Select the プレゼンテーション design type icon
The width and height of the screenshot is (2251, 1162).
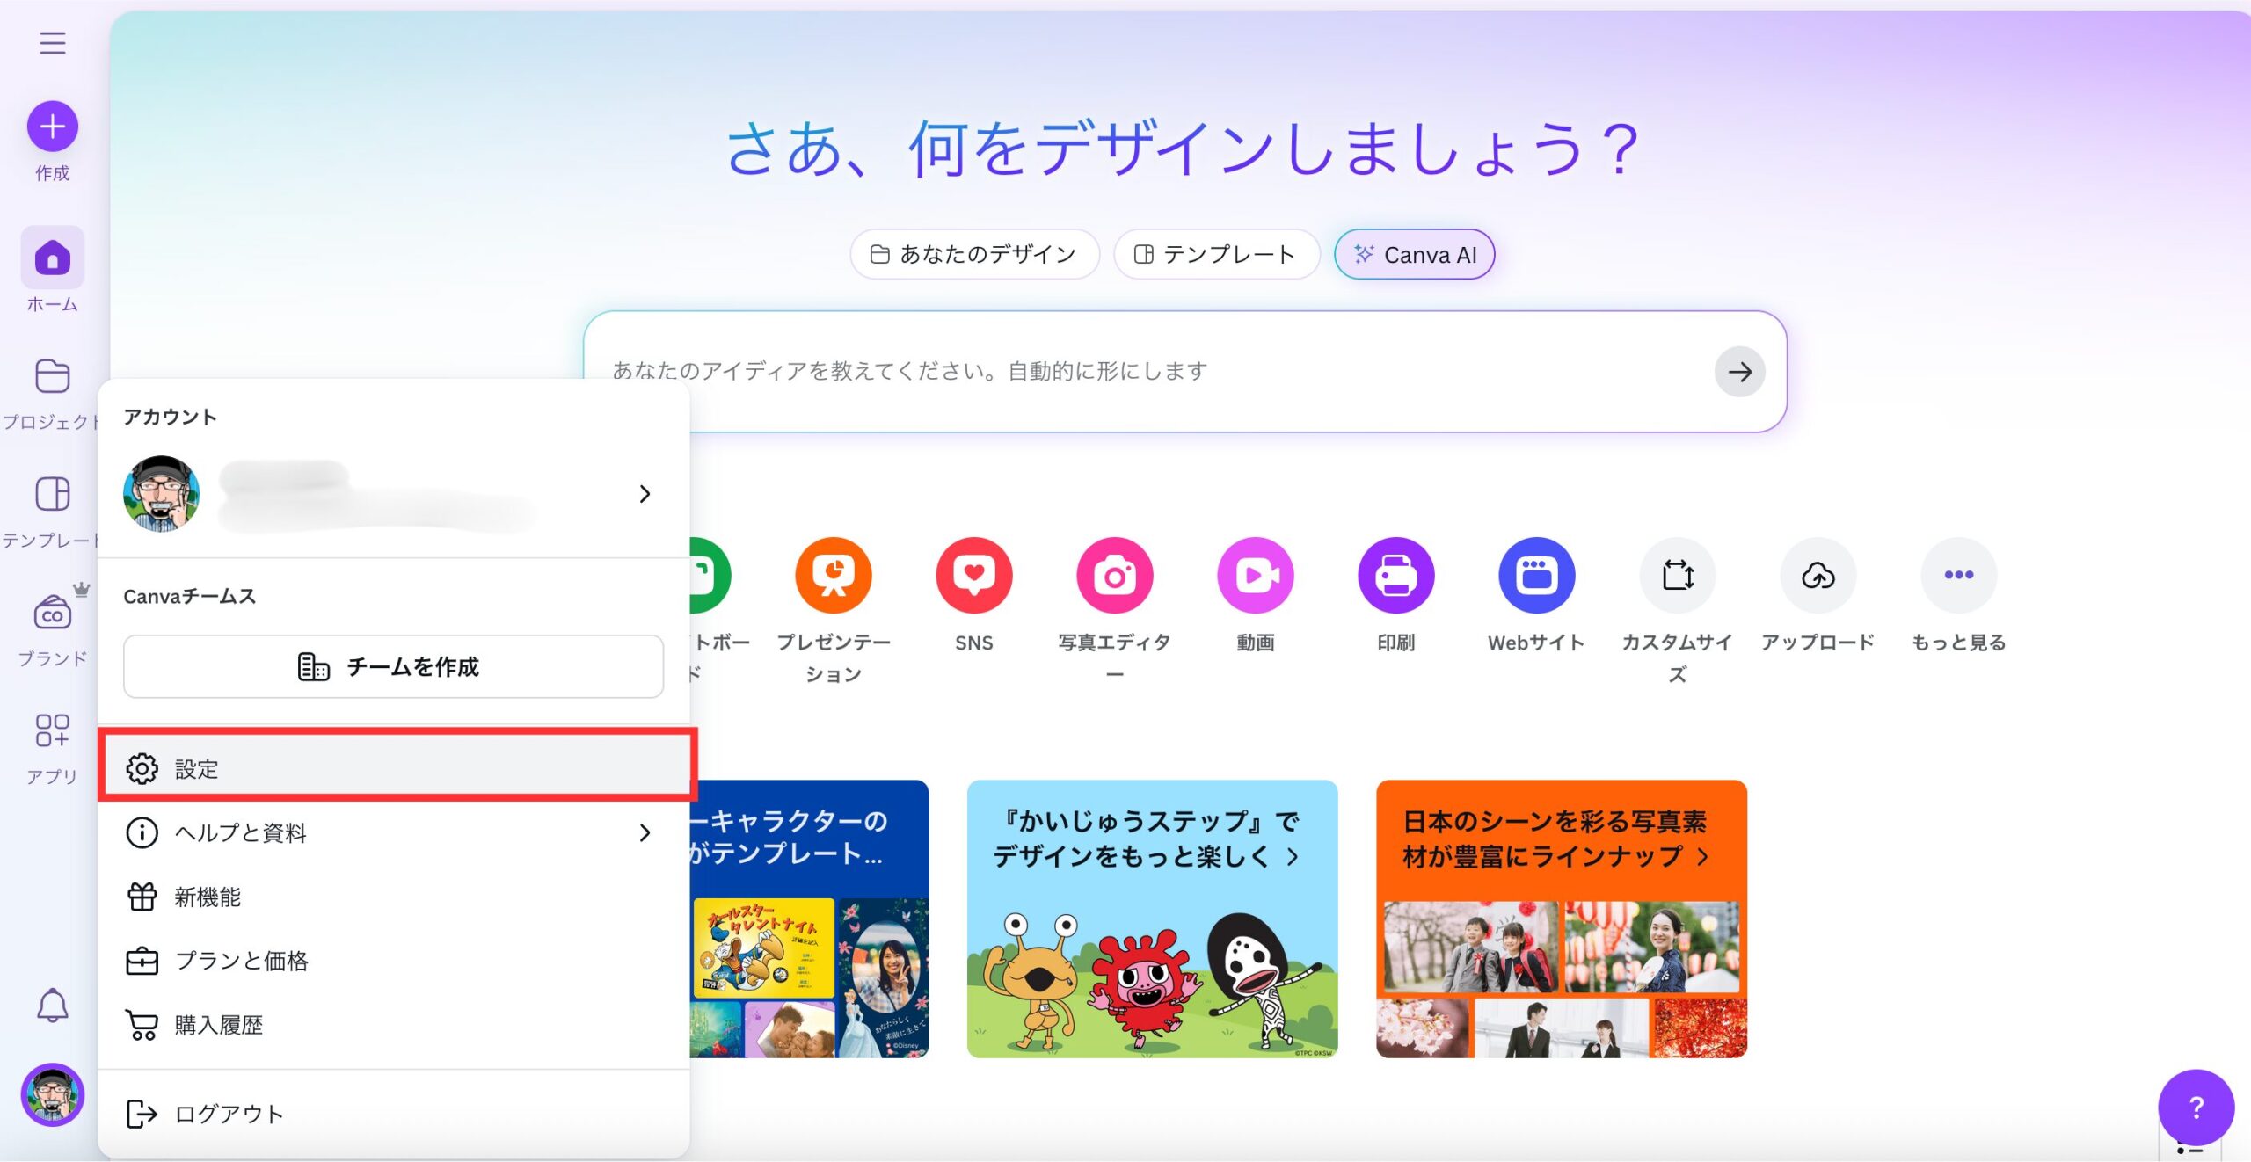pyautogui.click(x=833, y=575)
